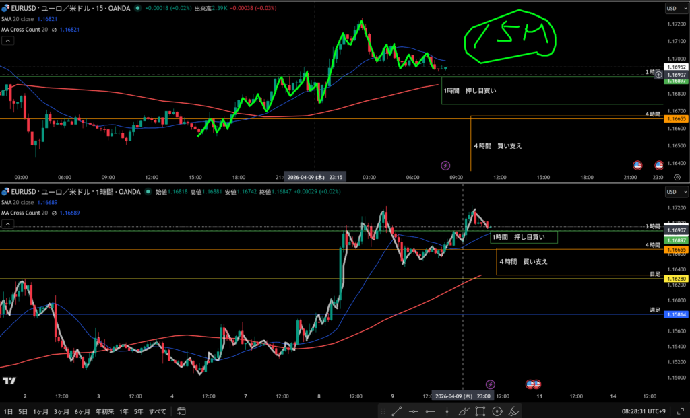Open upper chart price scale settings gear
Screen dimensions: 690x418
coord(677,177)
